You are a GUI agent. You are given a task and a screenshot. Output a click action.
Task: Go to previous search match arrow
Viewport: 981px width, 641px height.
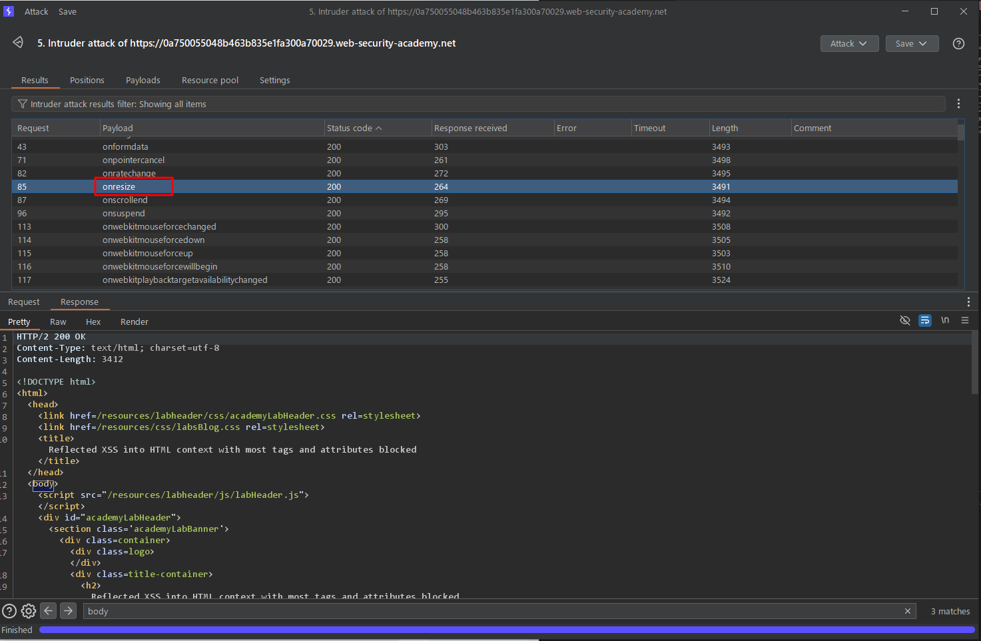49,610
